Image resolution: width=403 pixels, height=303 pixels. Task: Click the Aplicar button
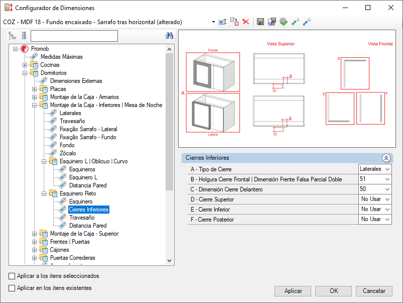[293, 291]
